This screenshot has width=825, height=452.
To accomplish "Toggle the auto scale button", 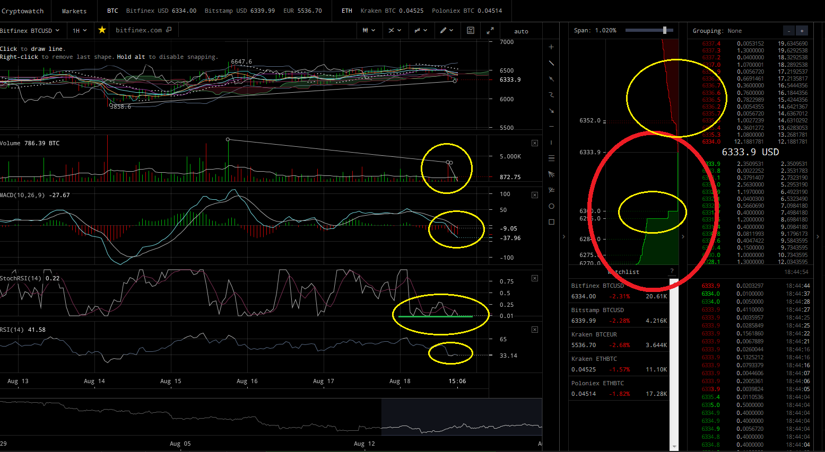I will (521, 31).
